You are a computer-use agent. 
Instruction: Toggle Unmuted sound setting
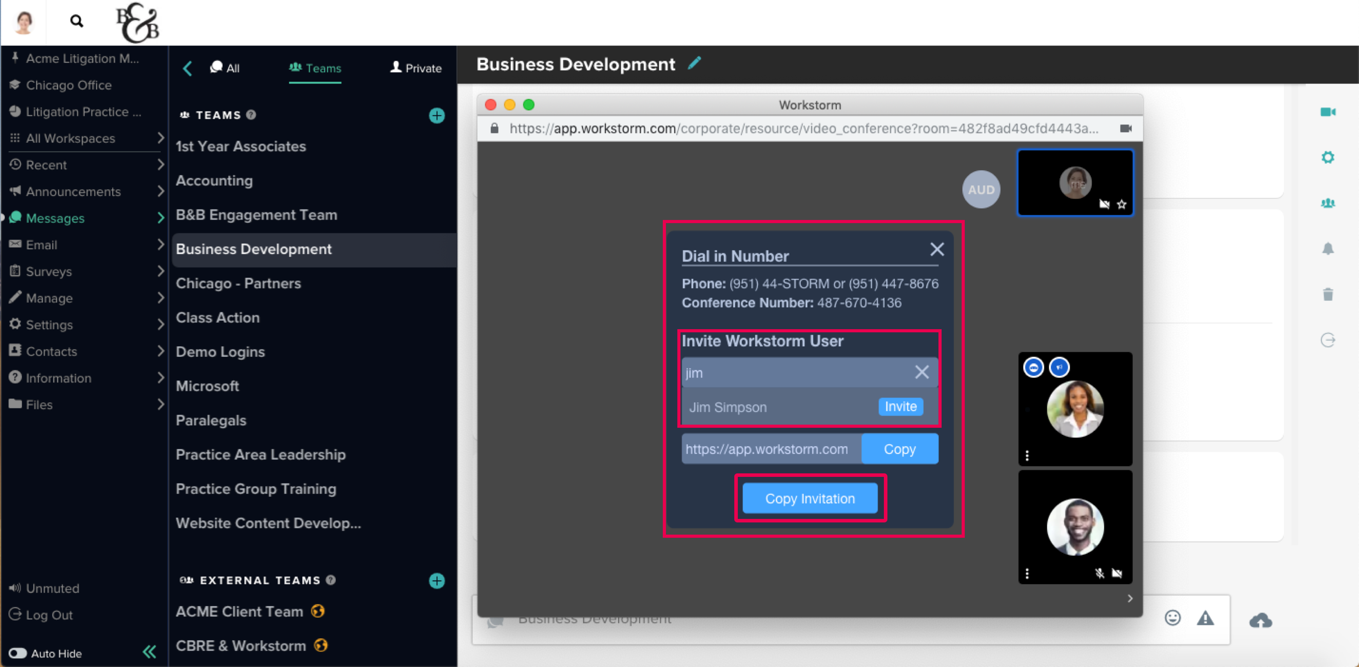click(x=44, y=588)
